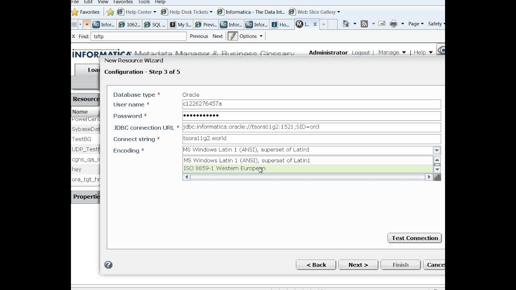
Task: Select MS Windows Latin 1 (ANSI) list option
Action: pos(308,160)
